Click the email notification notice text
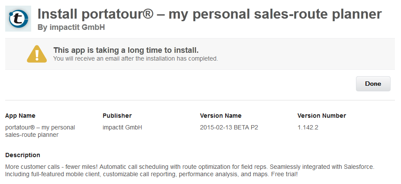 tap(136, 58)
